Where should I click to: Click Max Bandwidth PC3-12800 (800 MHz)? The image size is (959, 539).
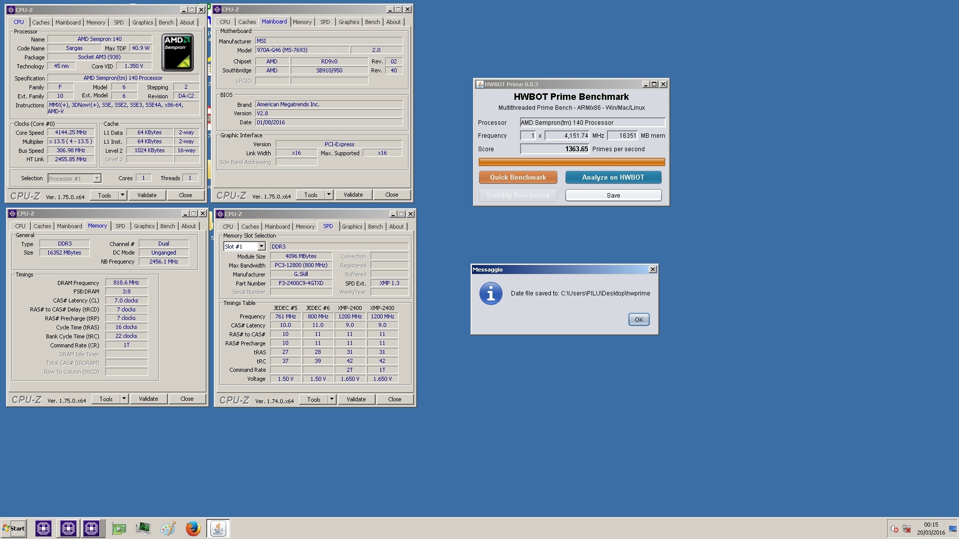[301, 265]
